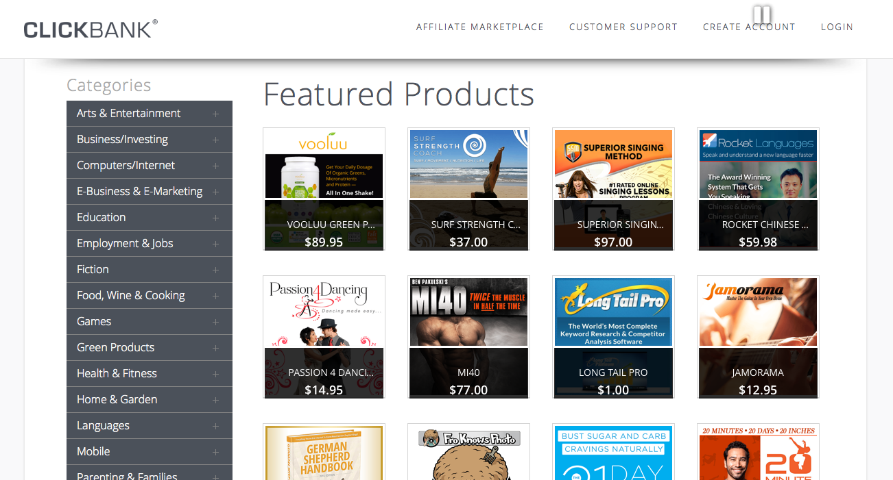The width and height of the screenshot is (893, 480).
Task: Expand Mobile plus icon
Action: pos(215,452)
